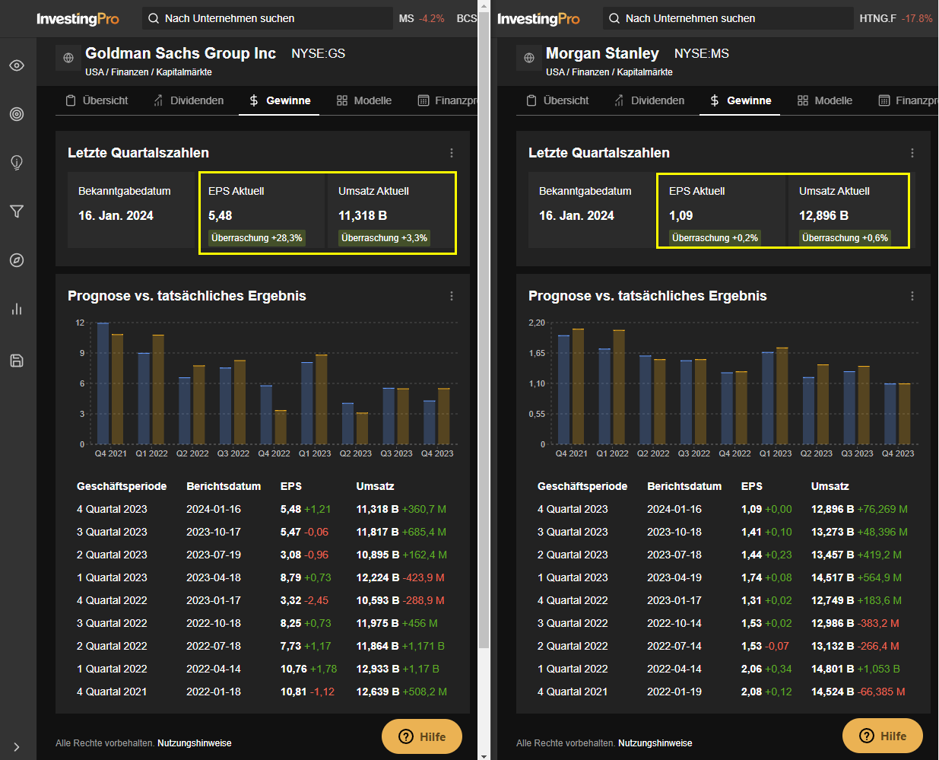Viewport: 939px width, 760px height.
Task: Click the '2022-07-14' date in Morgan Stanley table
Action: [x=674, y=646]
